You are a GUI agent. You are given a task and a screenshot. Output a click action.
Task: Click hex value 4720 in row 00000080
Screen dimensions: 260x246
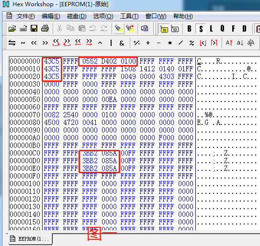[71, 123]
